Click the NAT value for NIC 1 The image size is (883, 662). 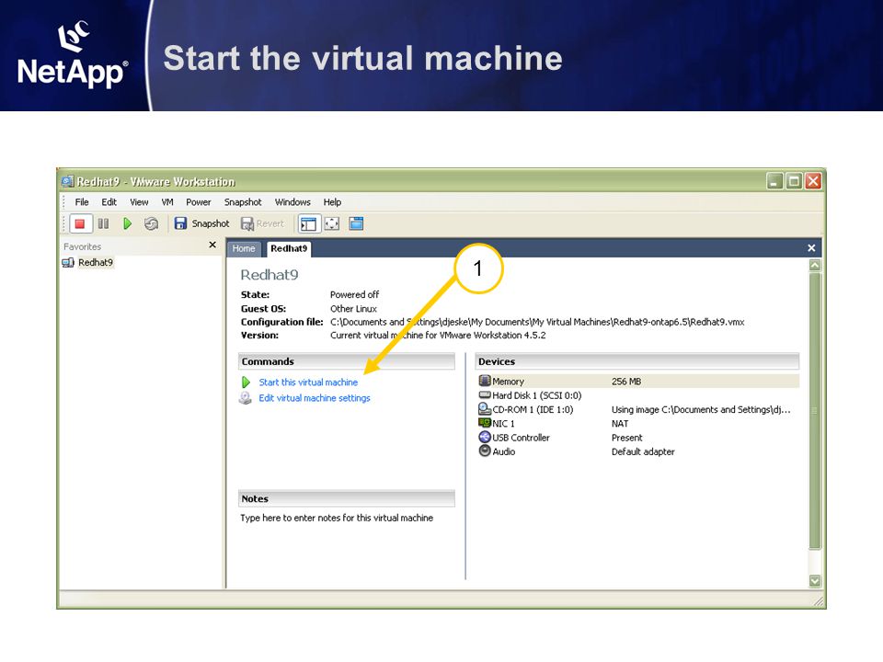point(620,424)
